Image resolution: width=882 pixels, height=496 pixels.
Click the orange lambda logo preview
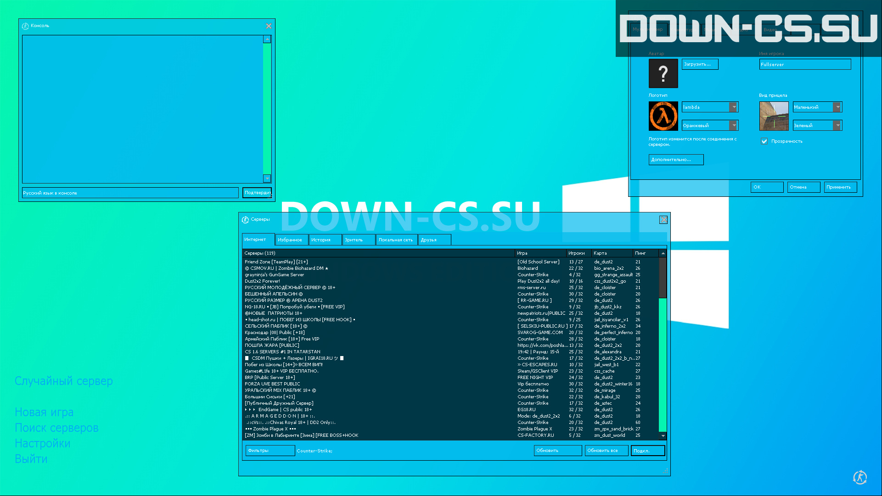point(663,116)
